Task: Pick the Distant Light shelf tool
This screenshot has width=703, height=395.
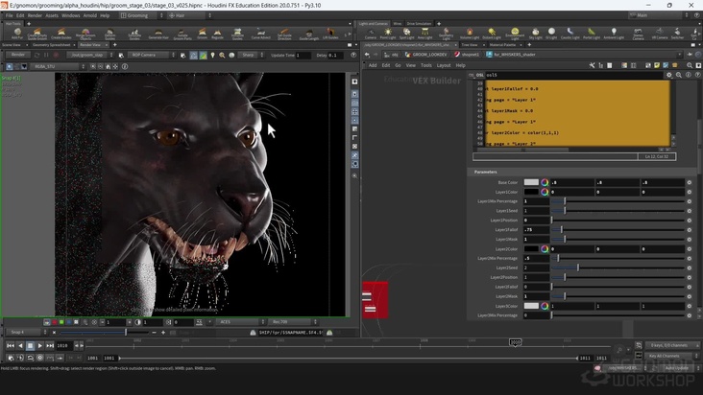Action: [490, 34]
